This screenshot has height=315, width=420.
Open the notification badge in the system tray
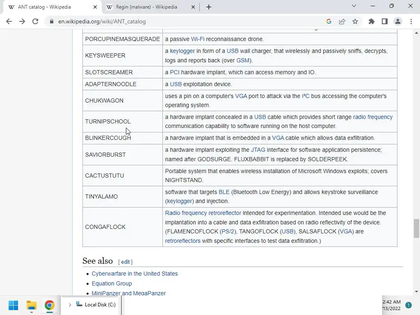pyautogui.click(x=409, y=305)
